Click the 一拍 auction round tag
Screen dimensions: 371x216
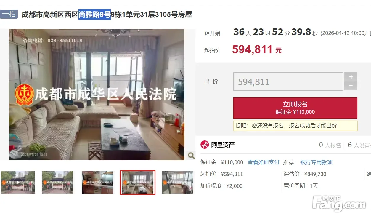9,14
